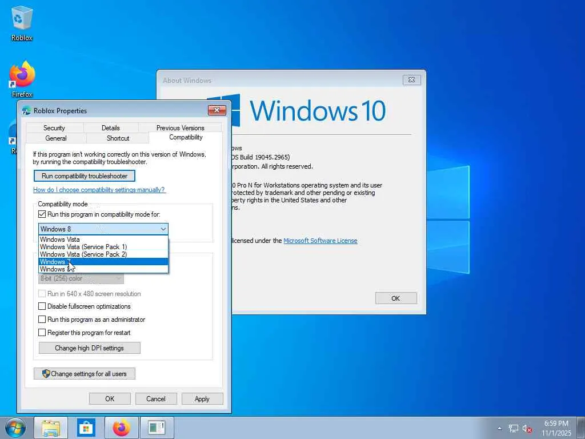Close the About Windows dialog
Screen dimensions: 585x439
pos(412,79)
